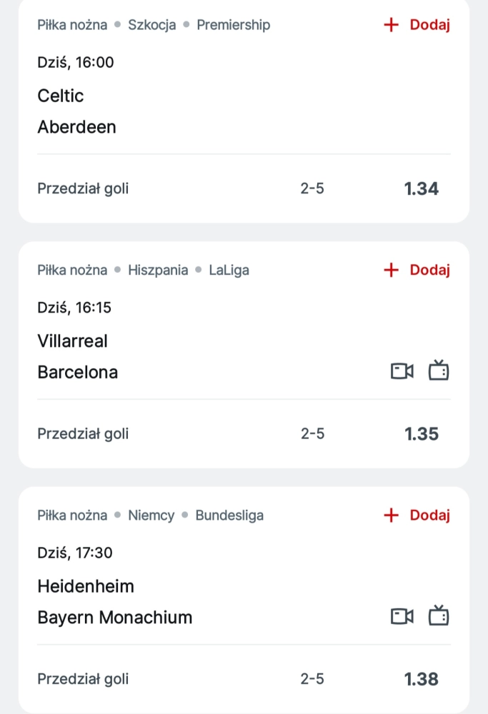
Task: Tap TV broadcast icon for Villarreal–Barcelona
Action: point(438,371)
